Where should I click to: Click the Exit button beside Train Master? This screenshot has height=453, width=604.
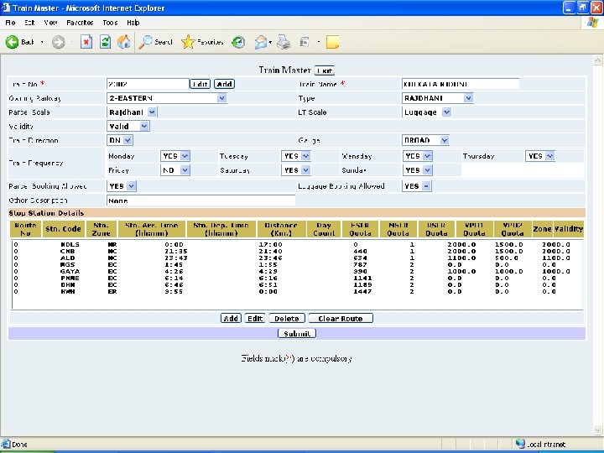coord(324,70)
